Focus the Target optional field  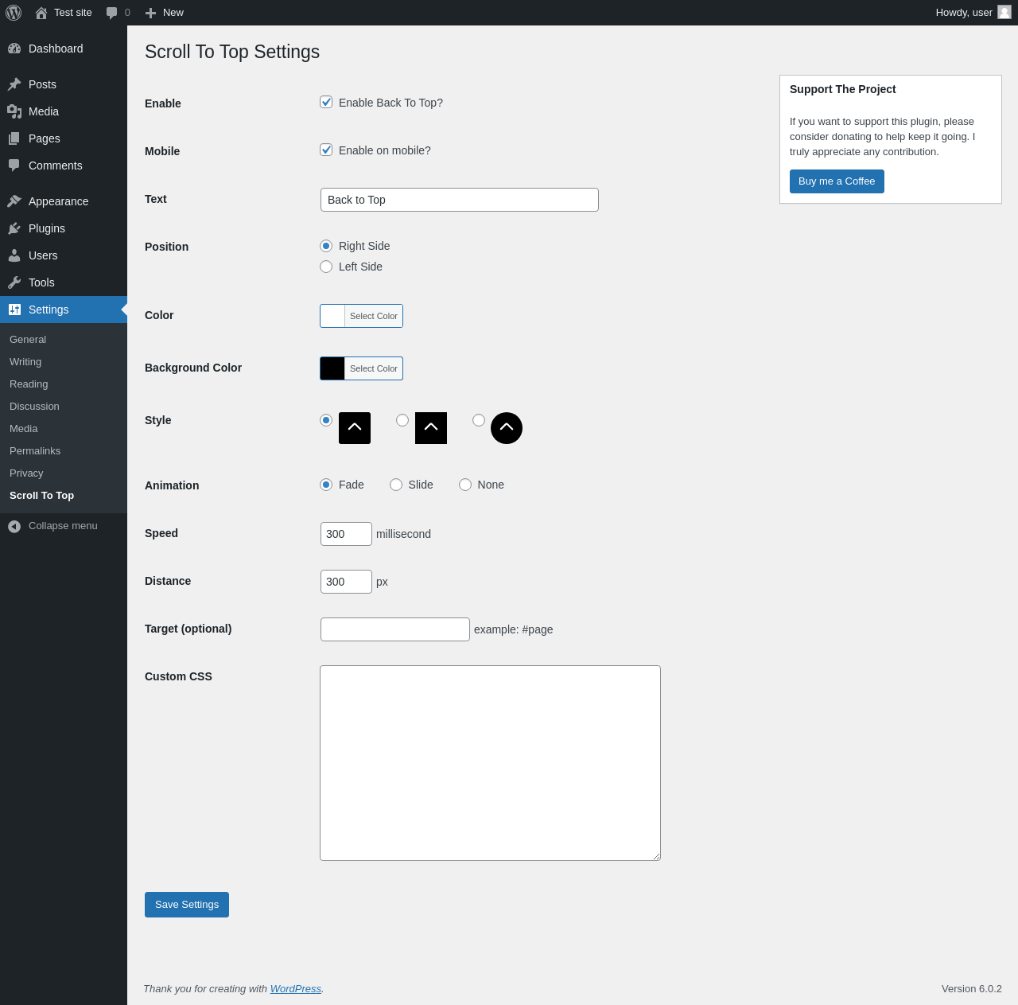[395, 629]
